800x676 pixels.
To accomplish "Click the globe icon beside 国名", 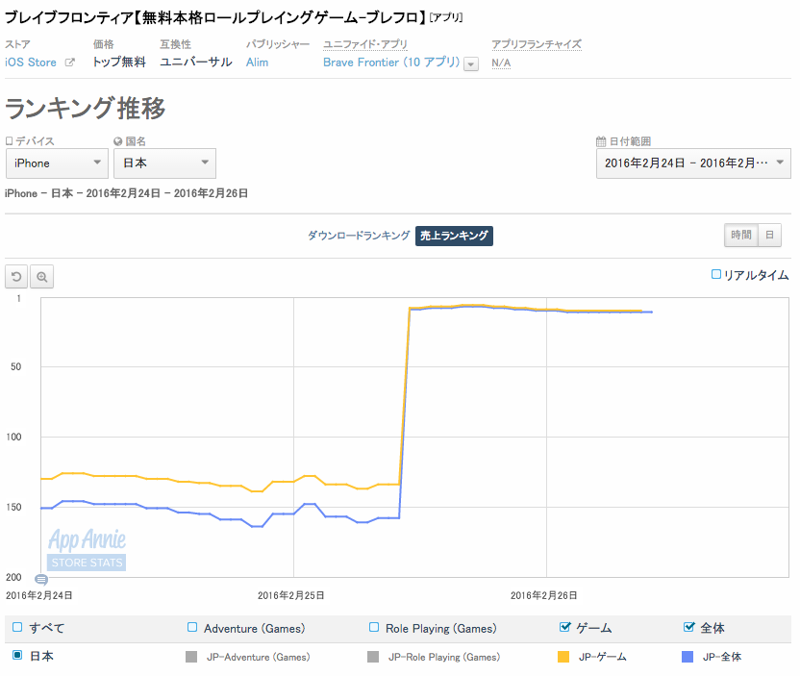I will click(118, 141).
